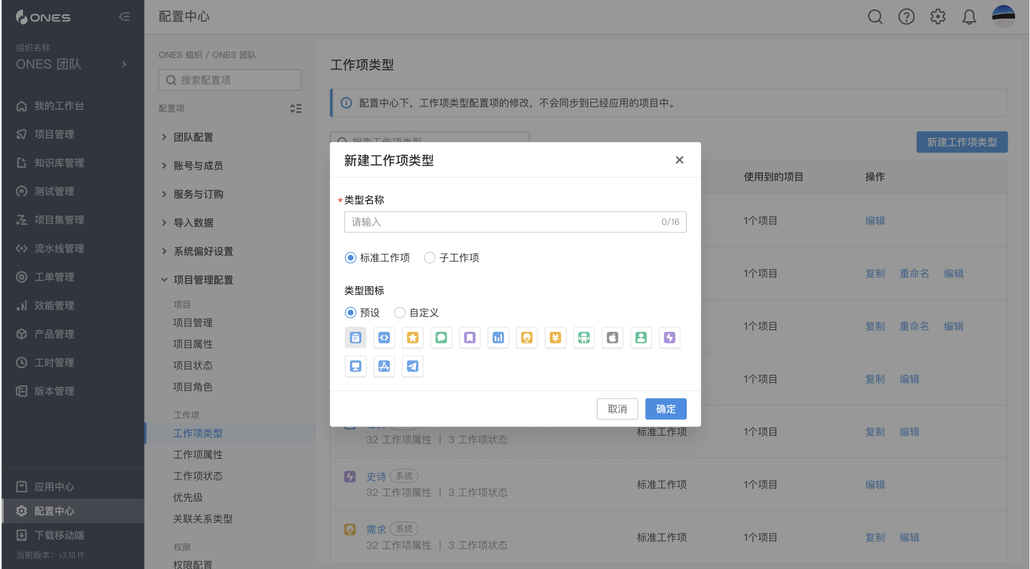Pick the purple lightning bolt preset icon
The image size is (1030, 569).
pos(669,337)
